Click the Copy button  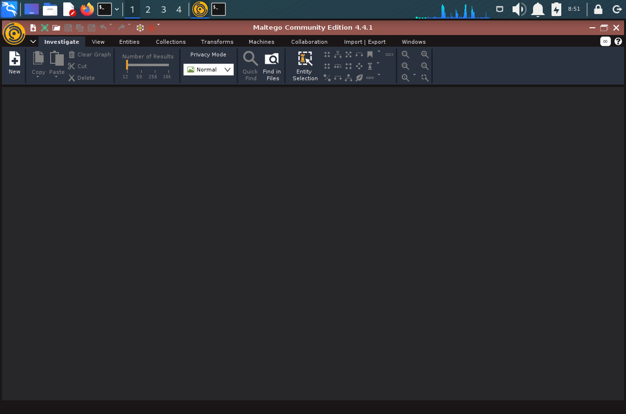pos(38,62)
